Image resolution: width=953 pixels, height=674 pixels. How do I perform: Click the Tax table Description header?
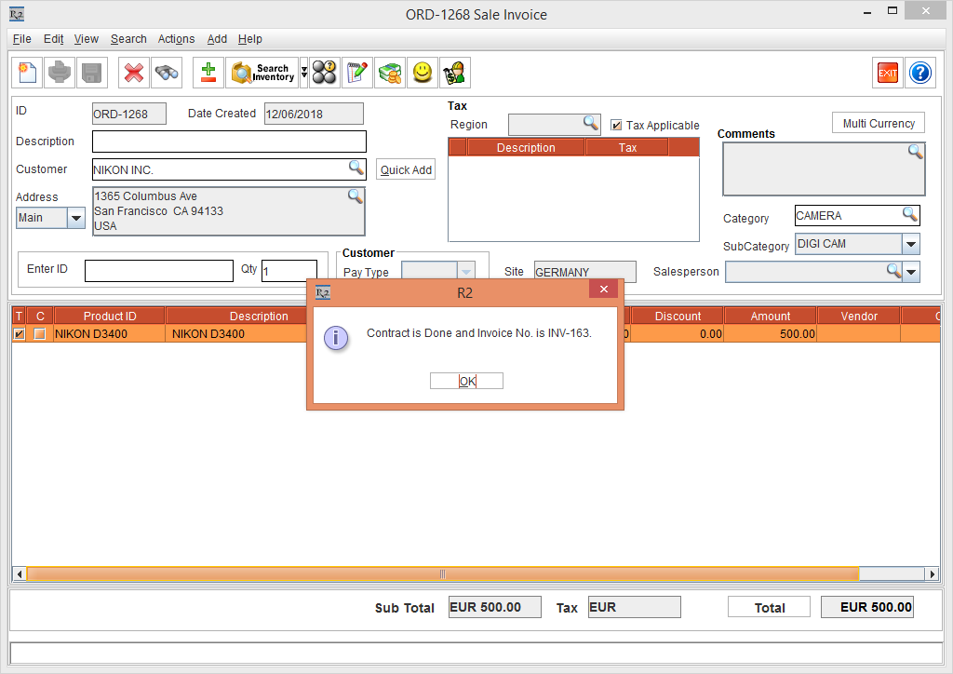pyautogui.click(x=526, y=148)
